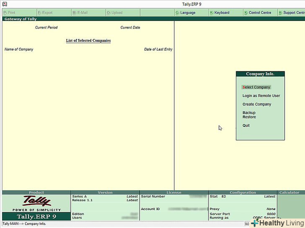Click the Date of Last Entry header

(158, 49)
